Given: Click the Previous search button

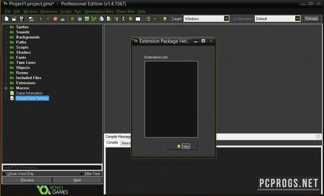Looking at the screenshot, I should point(27,180).
